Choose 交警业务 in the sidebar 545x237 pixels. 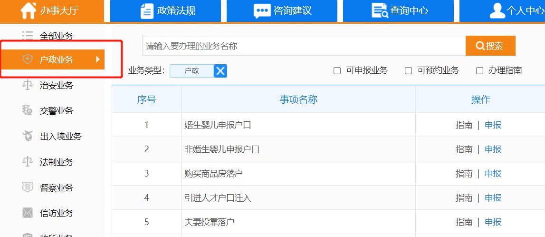[x=57, y=111]
